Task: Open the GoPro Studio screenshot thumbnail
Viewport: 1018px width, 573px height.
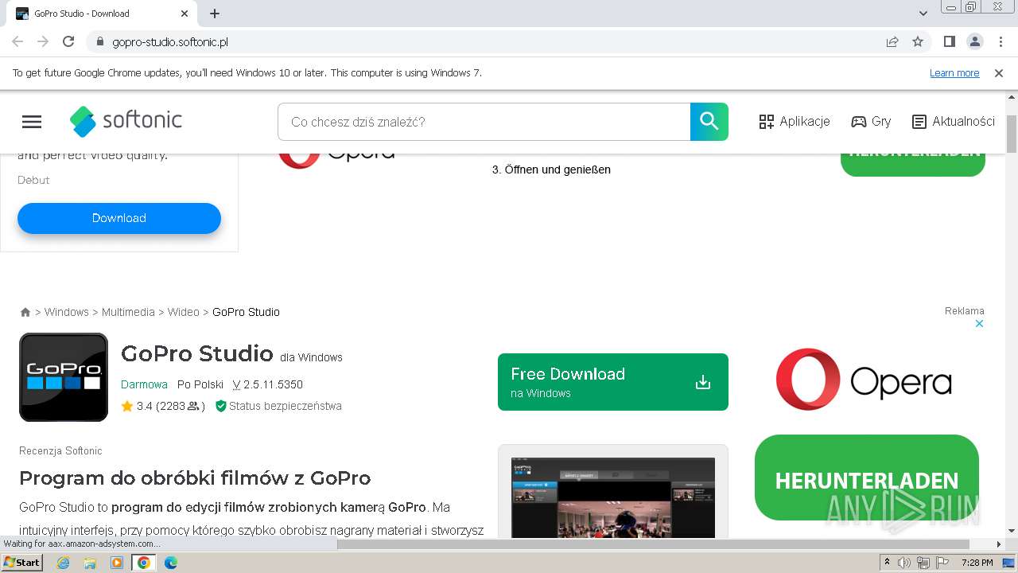Action: 613,497
